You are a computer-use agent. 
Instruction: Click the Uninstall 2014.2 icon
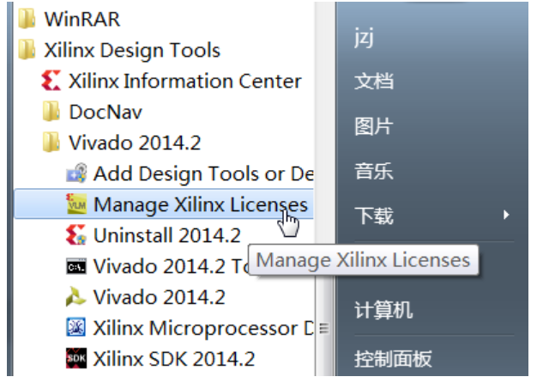(x=76, y=234)
